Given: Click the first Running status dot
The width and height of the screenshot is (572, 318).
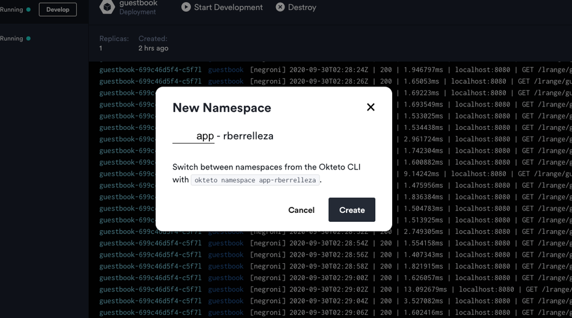Looking at the screenshot, I should pos(28,10).
